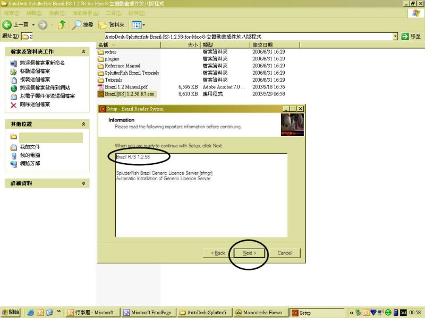Show hidden system tray icons

[351, 313]
